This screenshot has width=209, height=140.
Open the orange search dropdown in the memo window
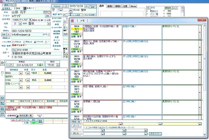[120, 124]
